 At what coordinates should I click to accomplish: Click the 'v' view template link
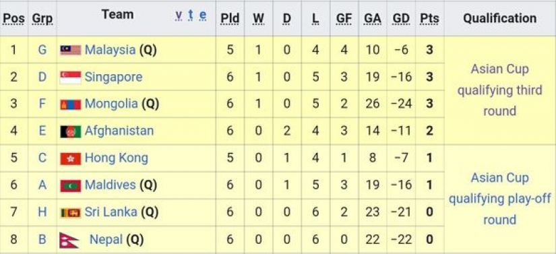[x=179, y=15]
